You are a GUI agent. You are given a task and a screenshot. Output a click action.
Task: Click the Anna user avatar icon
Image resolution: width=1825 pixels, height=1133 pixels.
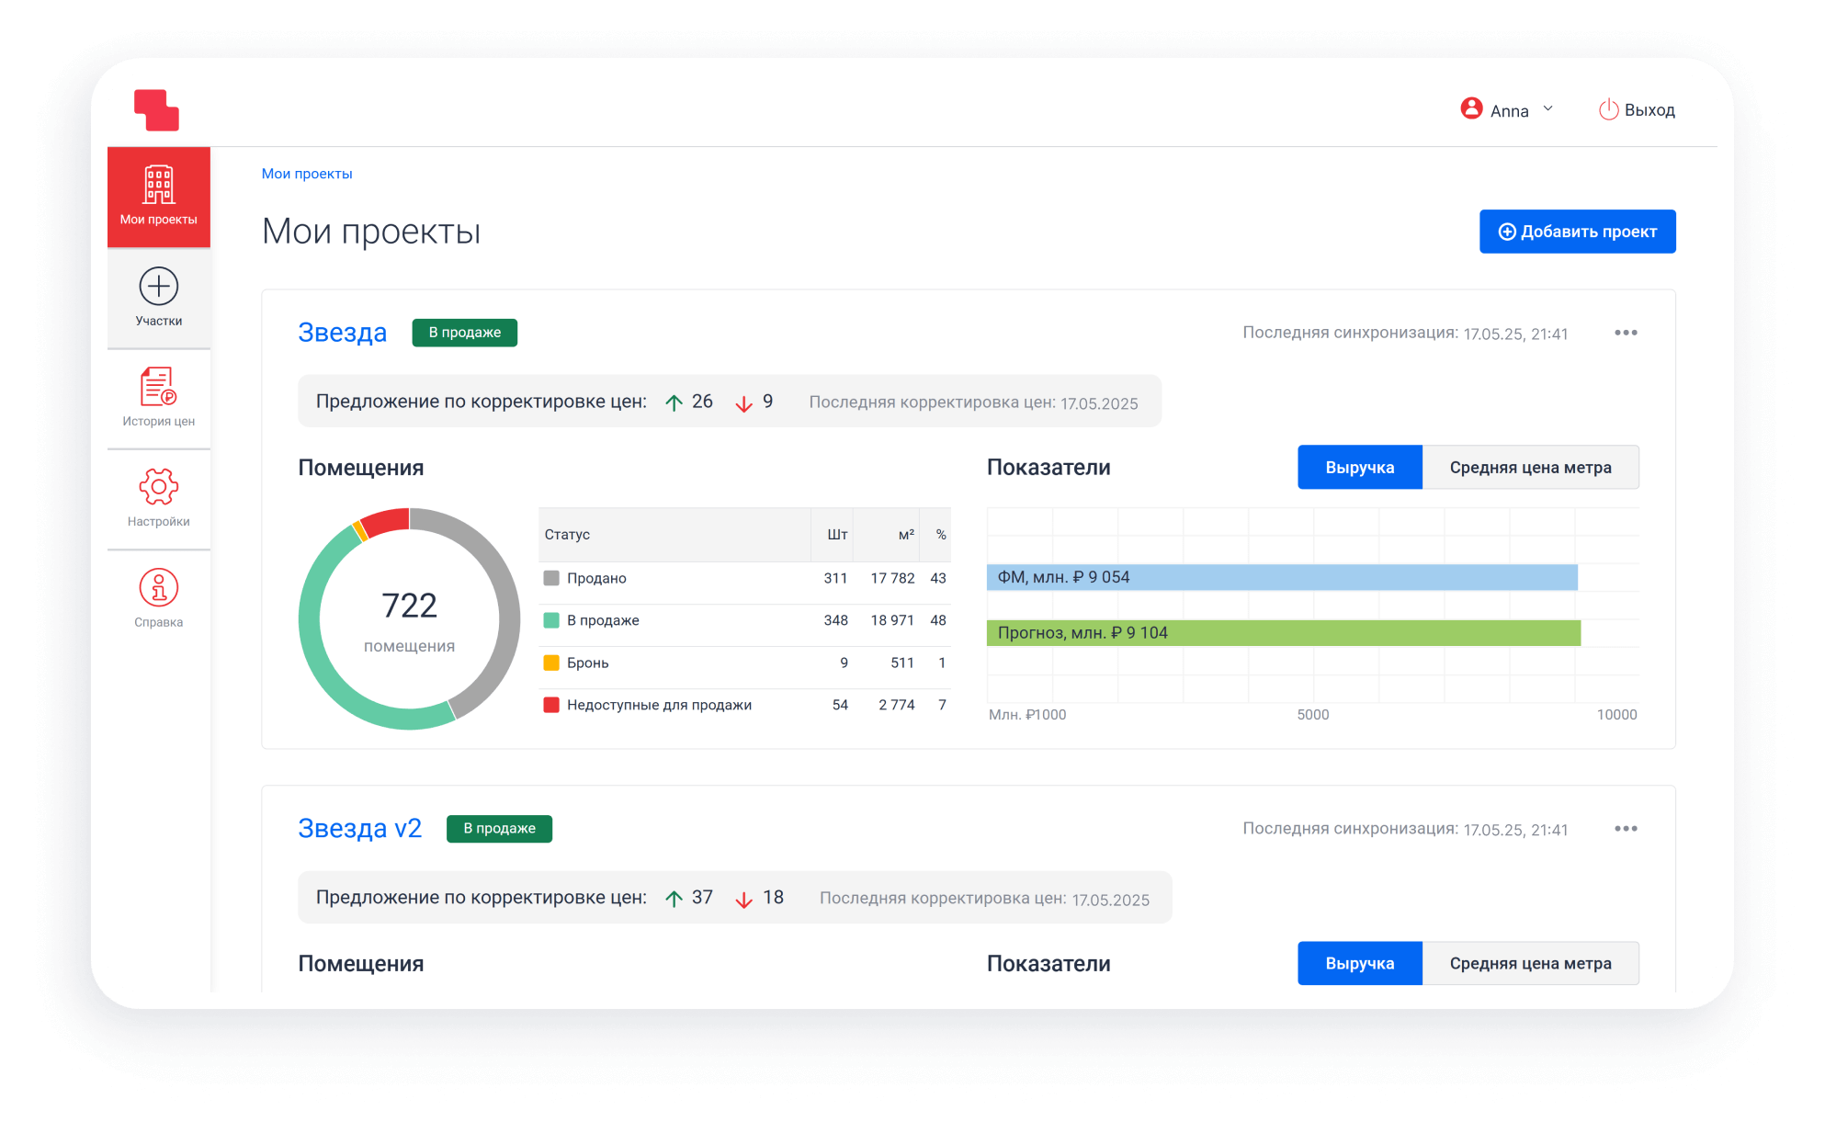pos(1471,109)
